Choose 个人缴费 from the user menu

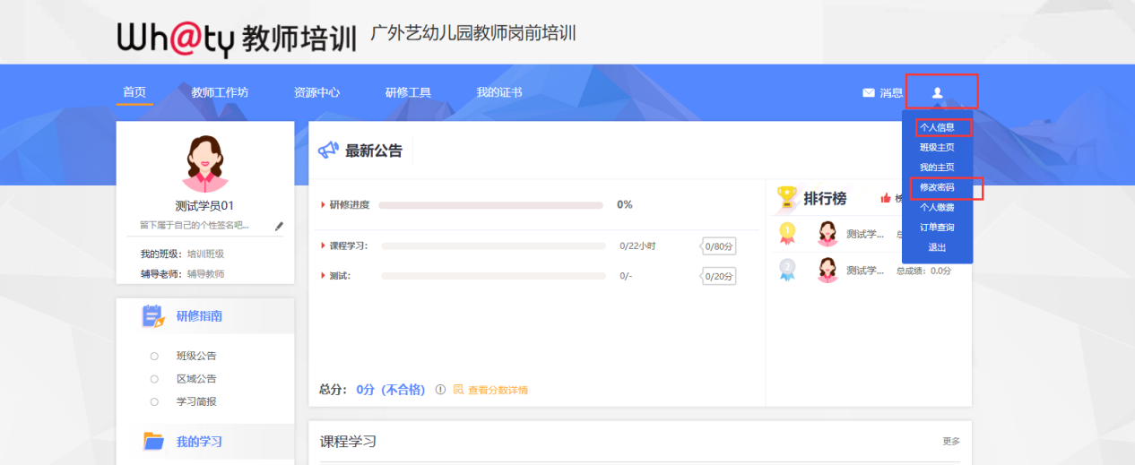tap(937, 207)
